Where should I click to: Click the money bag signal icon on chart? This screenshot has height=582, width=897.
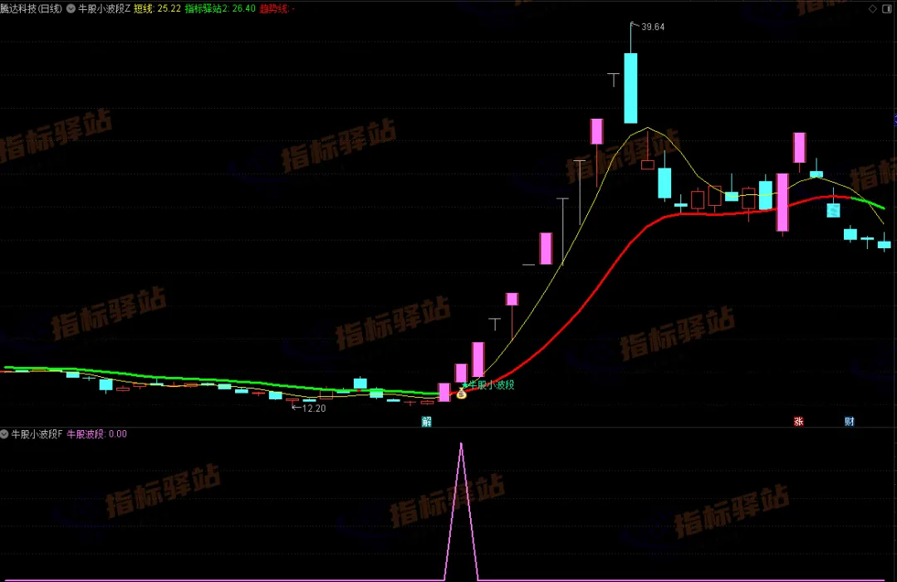[x=462, y=393]
